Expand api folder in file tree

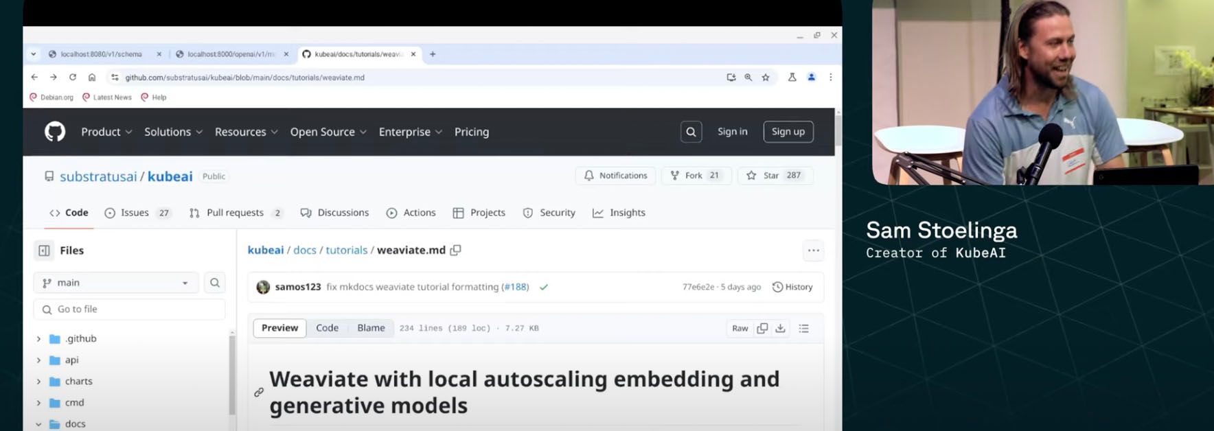[38, 360]
